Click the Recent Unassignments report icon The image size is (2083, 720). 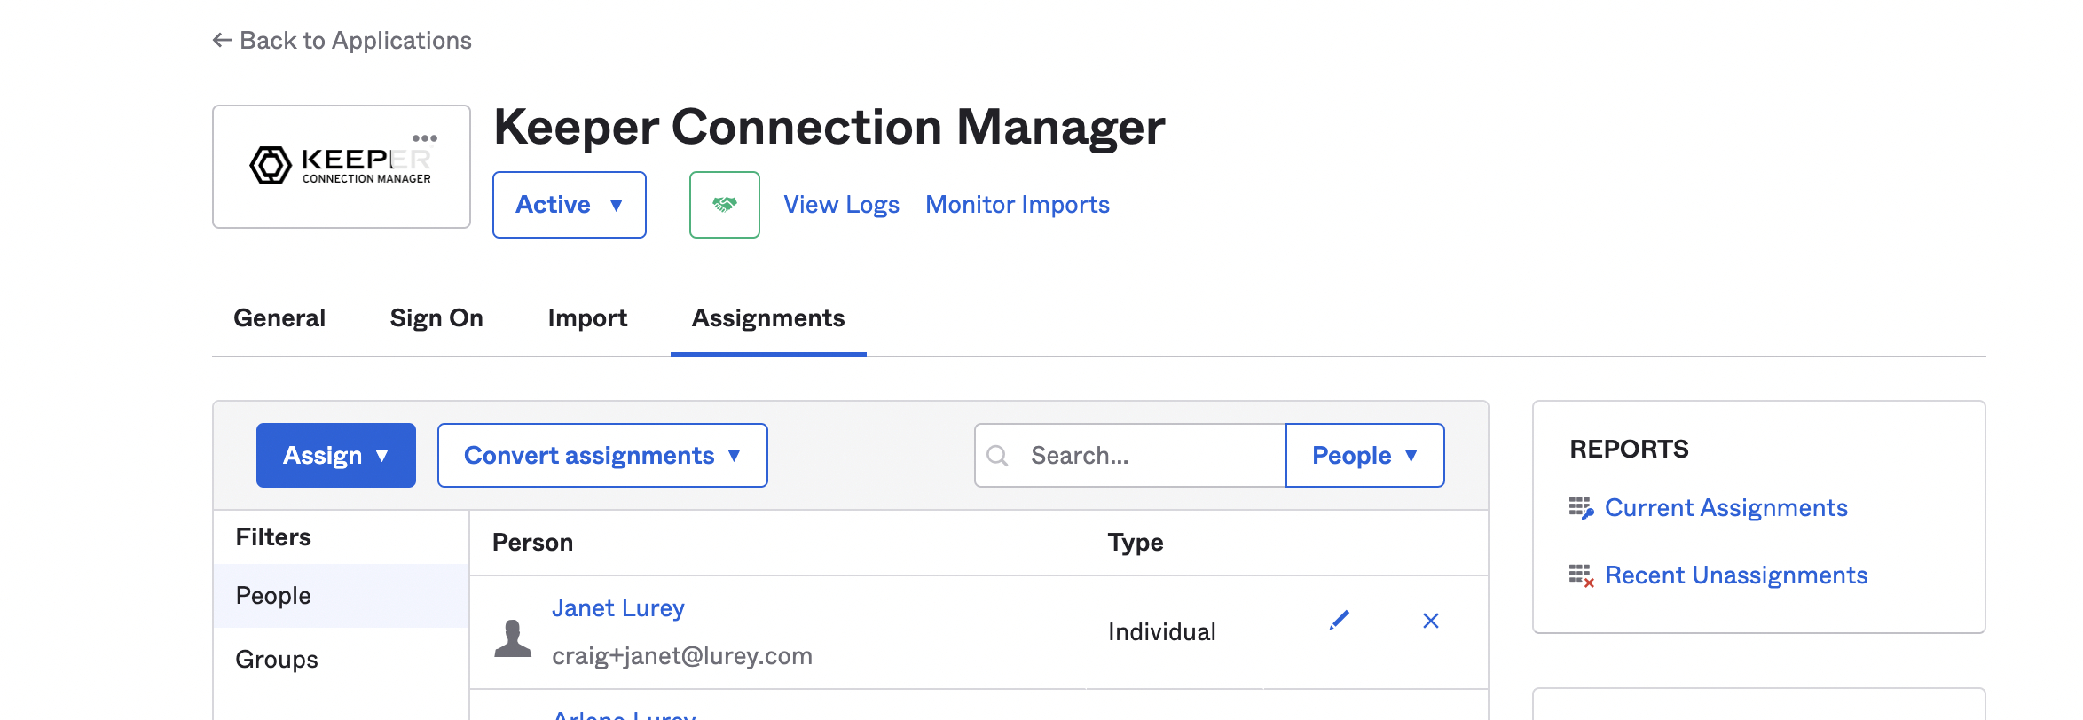(x=1580, y=575)
